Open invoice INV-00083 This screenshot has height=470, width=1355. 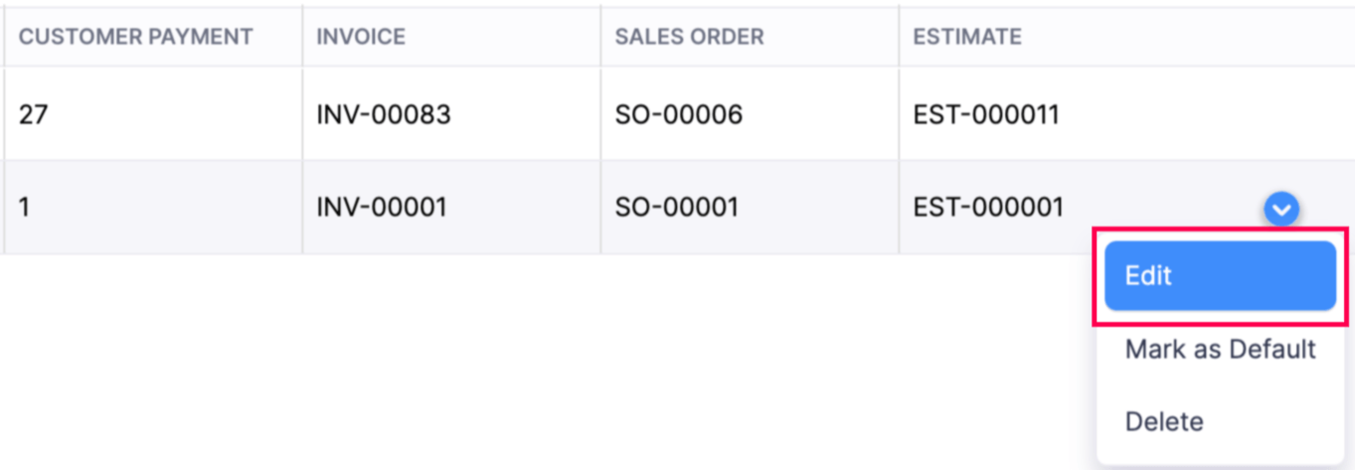[x=384, y=114]
